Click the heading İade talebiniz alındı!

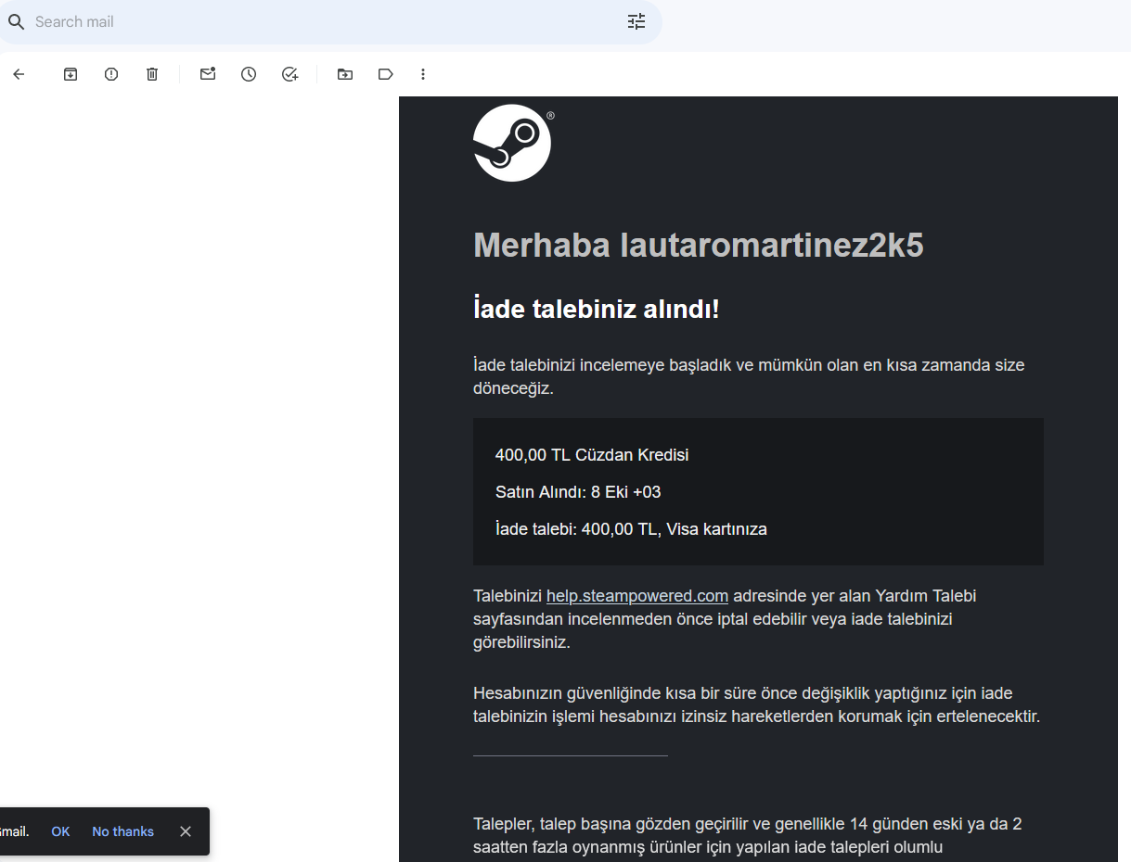597,310
